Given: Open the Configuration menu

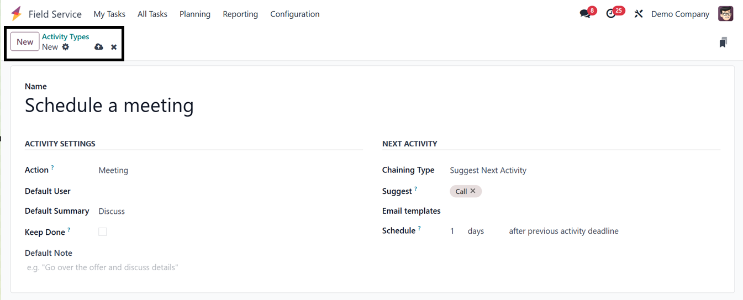Looking at the screenshot, I should pyautogui.click(x=295, y=14).
